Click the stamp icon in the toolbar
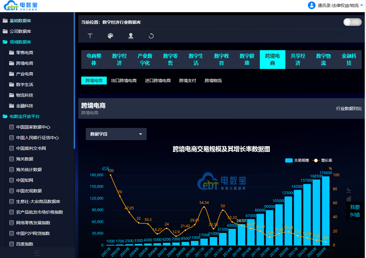 (x=131, y=36)
